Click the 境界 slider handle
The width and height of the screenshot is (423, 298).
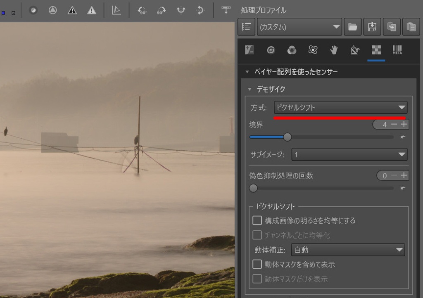288,137
